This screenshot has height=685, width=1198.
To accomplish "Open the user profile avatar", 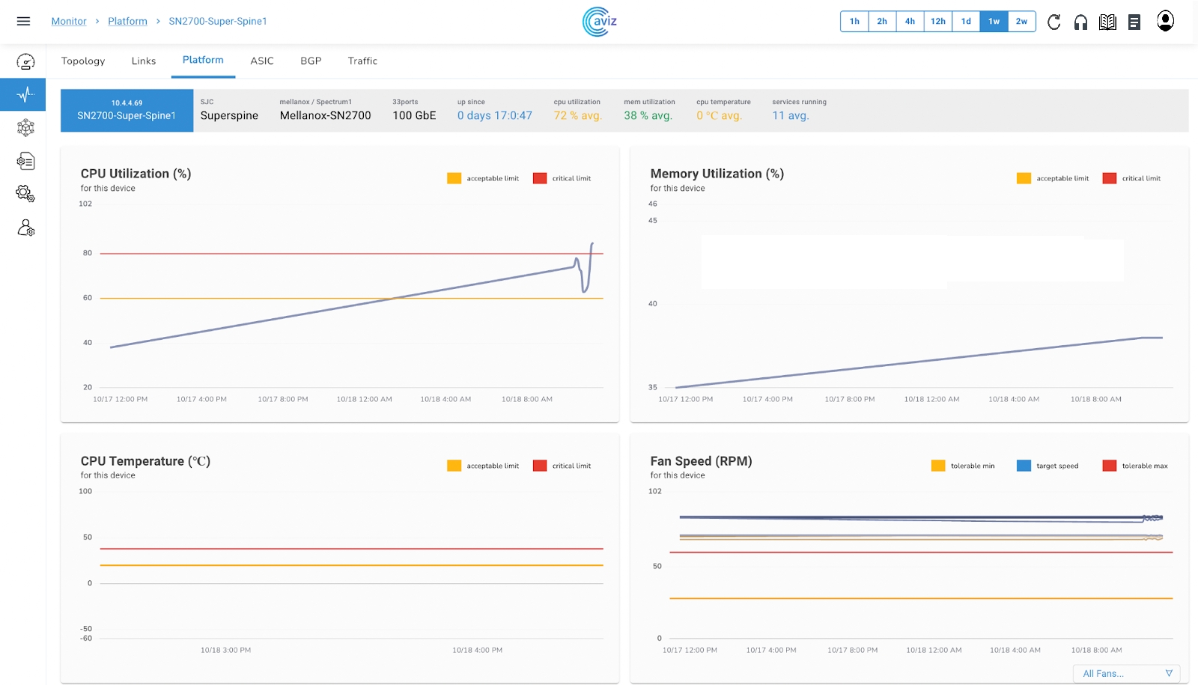I will pyautogui.click(x=1165, y=21).
